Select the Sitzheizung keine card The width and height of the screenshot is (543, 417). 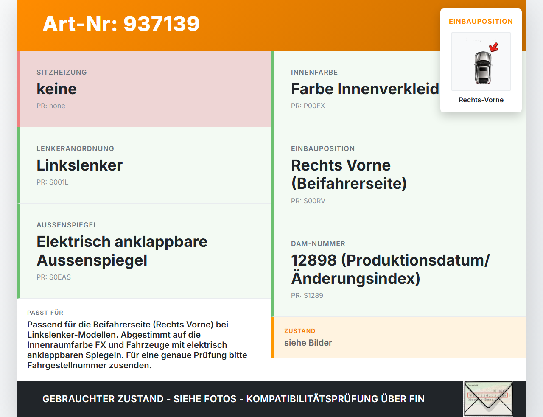[144, 89]
